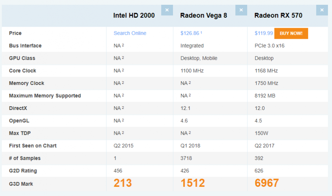The image size is (332, 196).
Task: Click the DirectX 12.1 value
Action: (x=185, y=108)
